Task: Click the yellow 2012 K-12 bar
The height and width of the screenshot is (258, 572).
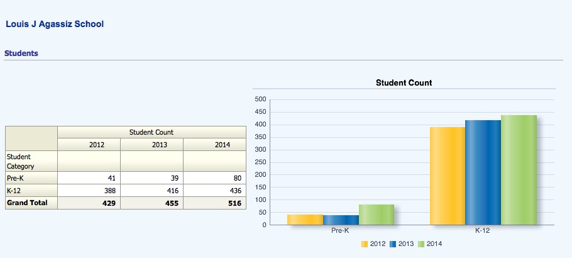Action: point(447,176)
